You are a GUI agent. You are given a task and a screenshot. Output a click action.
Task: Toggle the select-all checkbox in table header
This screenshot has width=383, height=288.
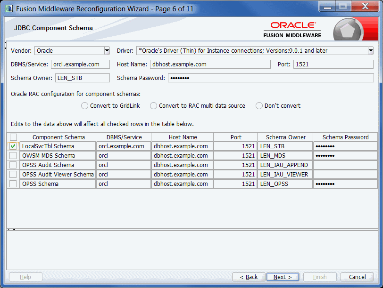click(13, 137)
